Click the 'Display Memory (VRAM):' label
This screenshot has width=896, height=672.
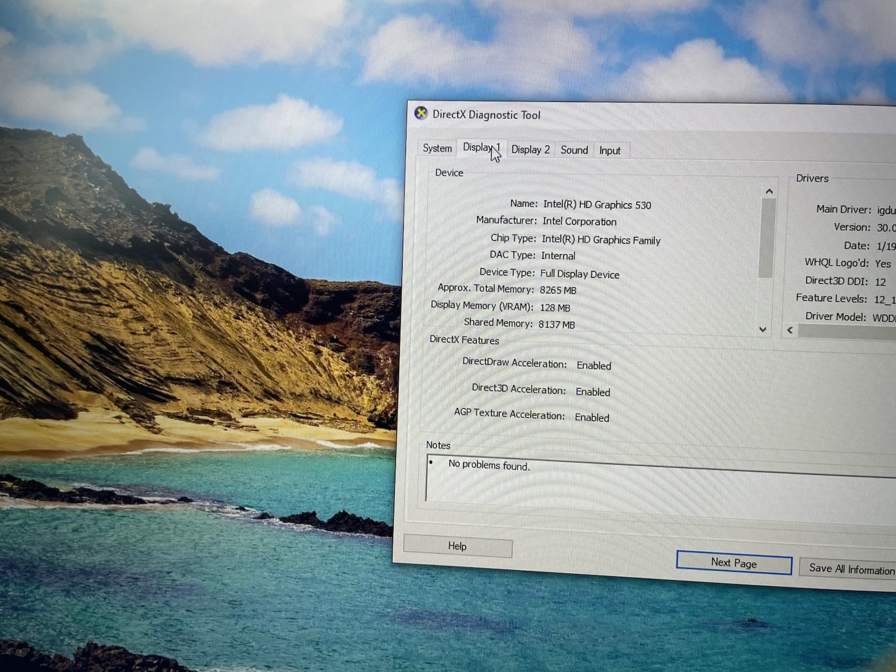pos(482,306)
